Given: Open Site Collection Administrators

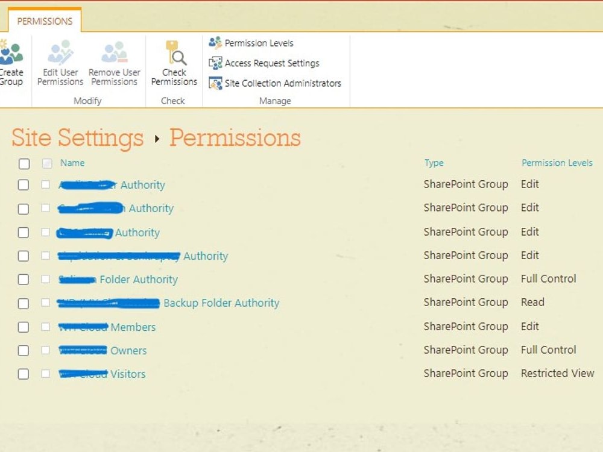Looking at the screenshot, I should (215, 83).
